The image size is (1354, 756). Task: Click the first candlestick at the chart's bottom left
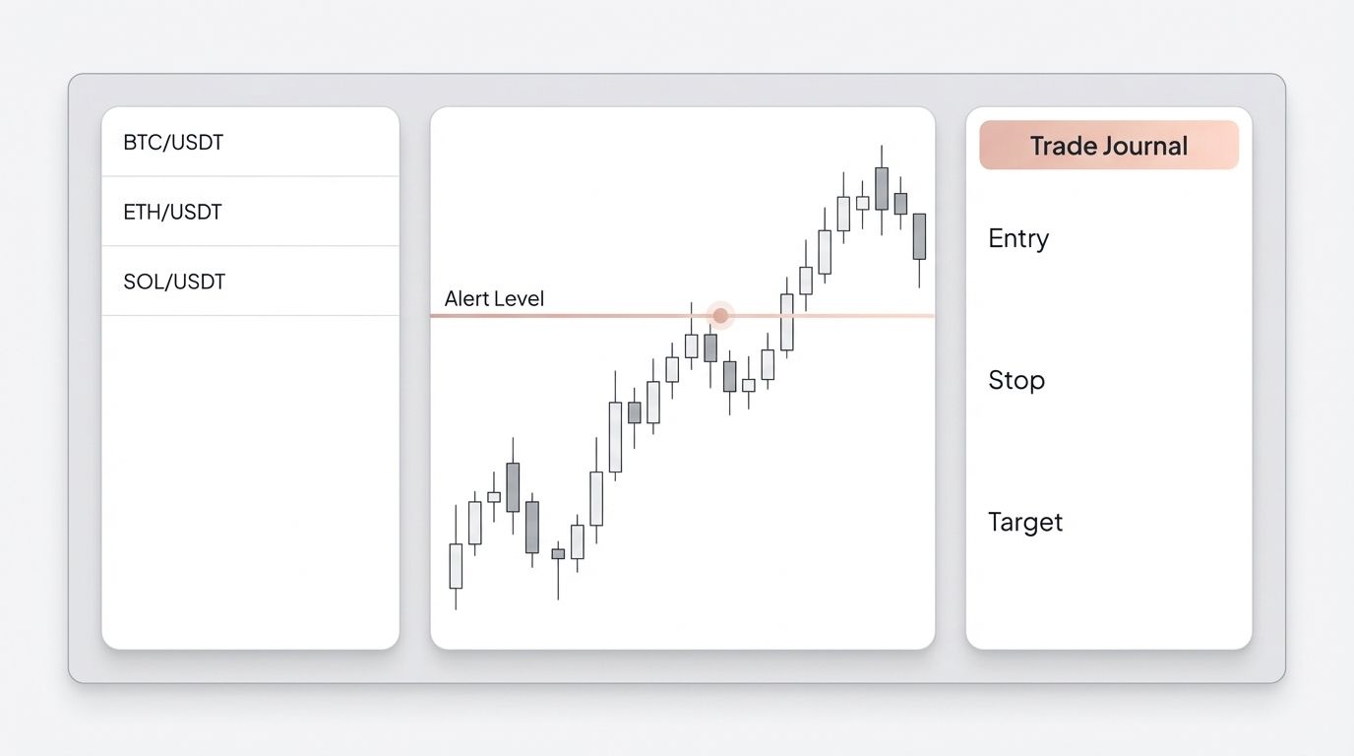click(x=455, y=566)
